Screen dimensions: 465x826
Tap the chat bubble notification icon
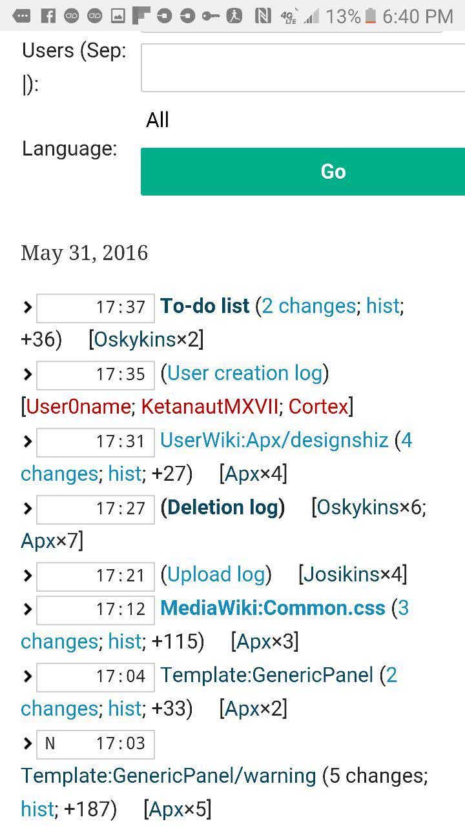(21, 15)
